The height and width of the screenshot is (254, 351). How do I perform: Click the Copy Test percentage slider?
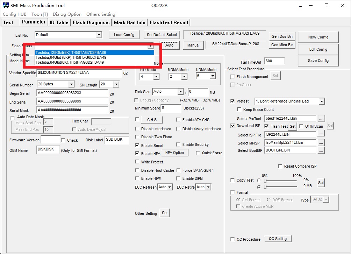[281, 181]
